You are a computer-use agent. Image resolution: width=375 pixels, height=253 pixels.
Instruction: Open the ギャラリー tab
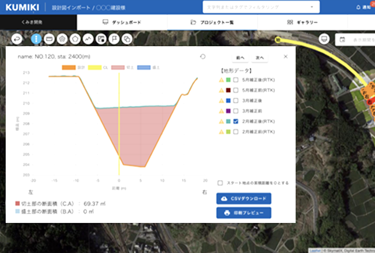303,22
